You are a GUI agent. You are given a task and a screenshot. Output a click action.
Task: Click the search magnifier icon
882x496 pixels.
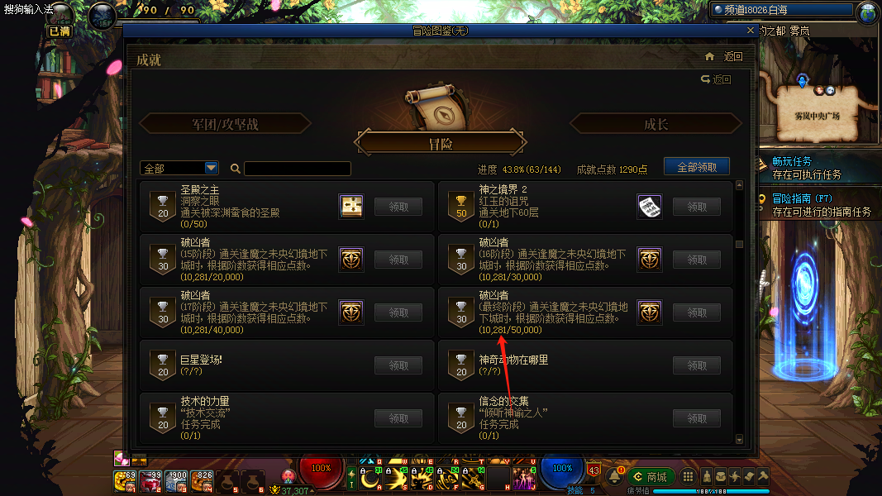[235, 168]
